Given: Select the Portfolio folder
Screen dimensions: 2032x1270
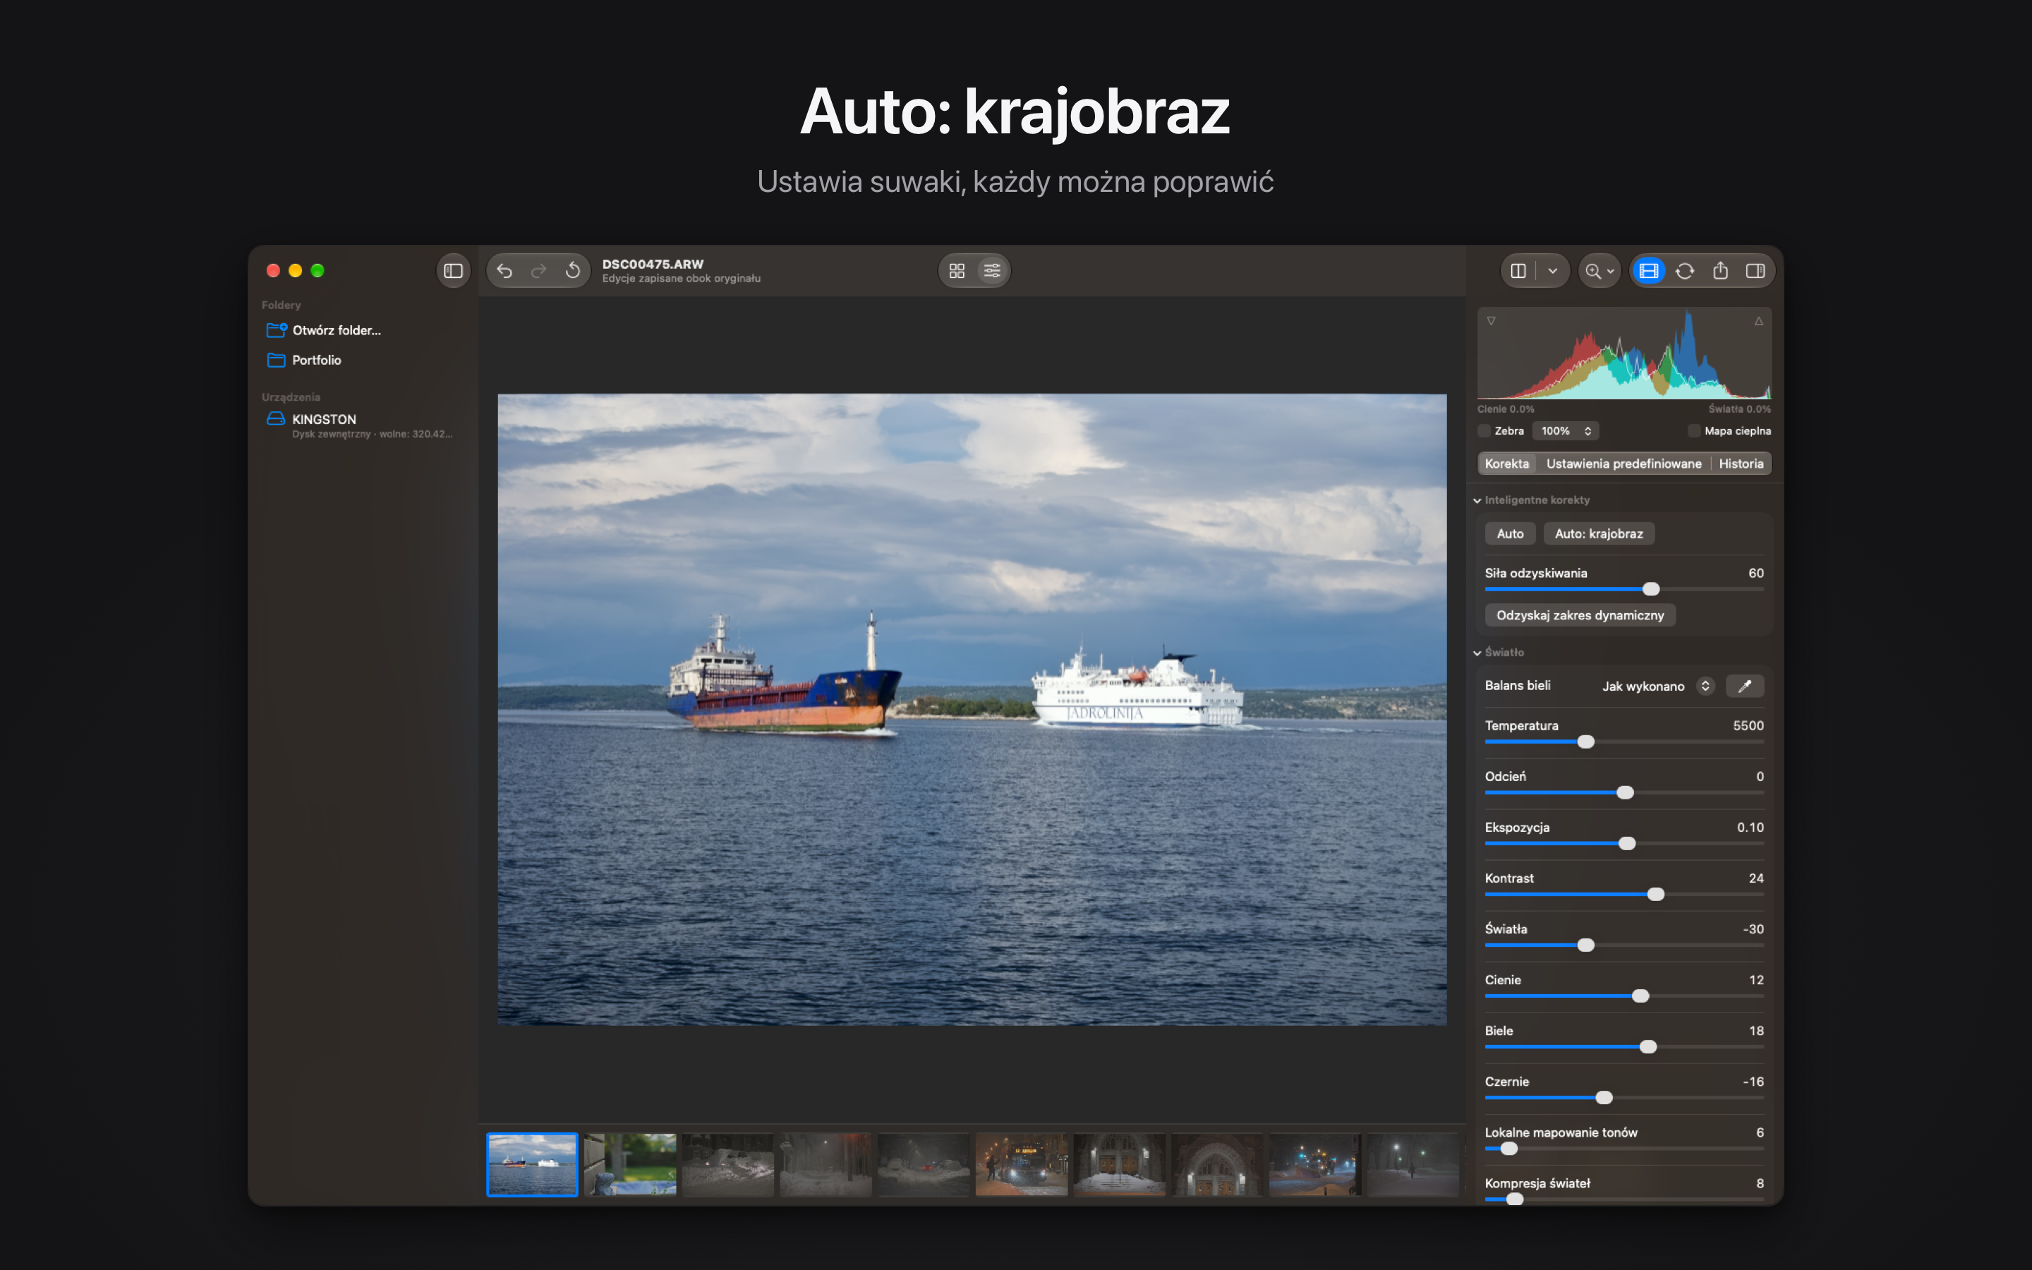Looking at the screenshot, I should click(x=304, y=361).
